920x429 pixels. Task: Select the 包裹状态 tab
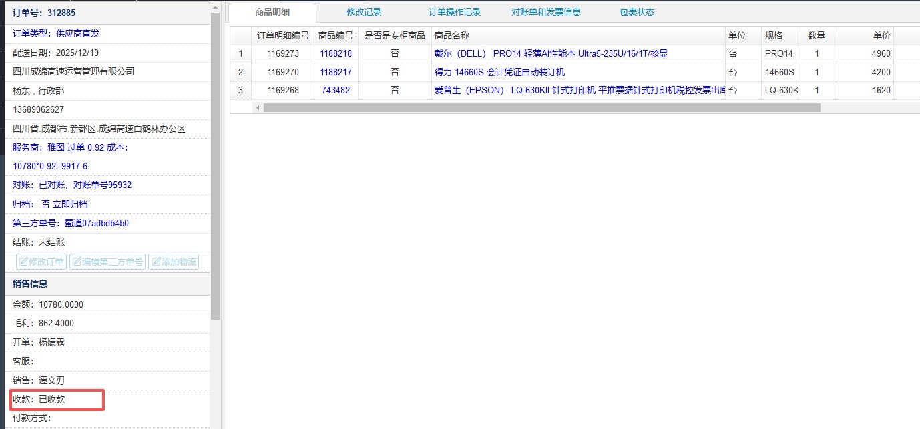click(x=637, y=12)
